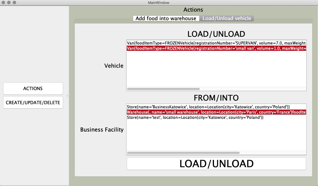Choose the BusinessKatowice store entry
Screen dimensions: 318x186
[x=216, y=107]
